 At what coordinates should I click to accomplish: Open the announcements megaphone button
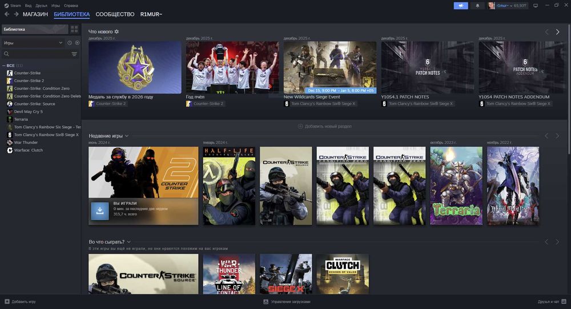point(461,6)
